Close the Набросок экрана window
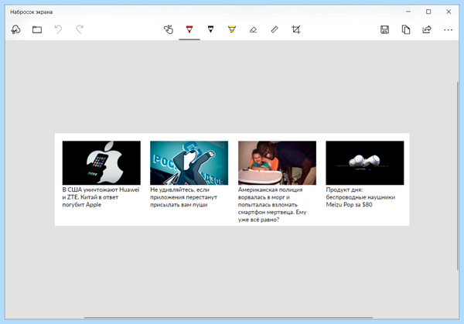Screen dimensions: 464x324 [449, 12]
